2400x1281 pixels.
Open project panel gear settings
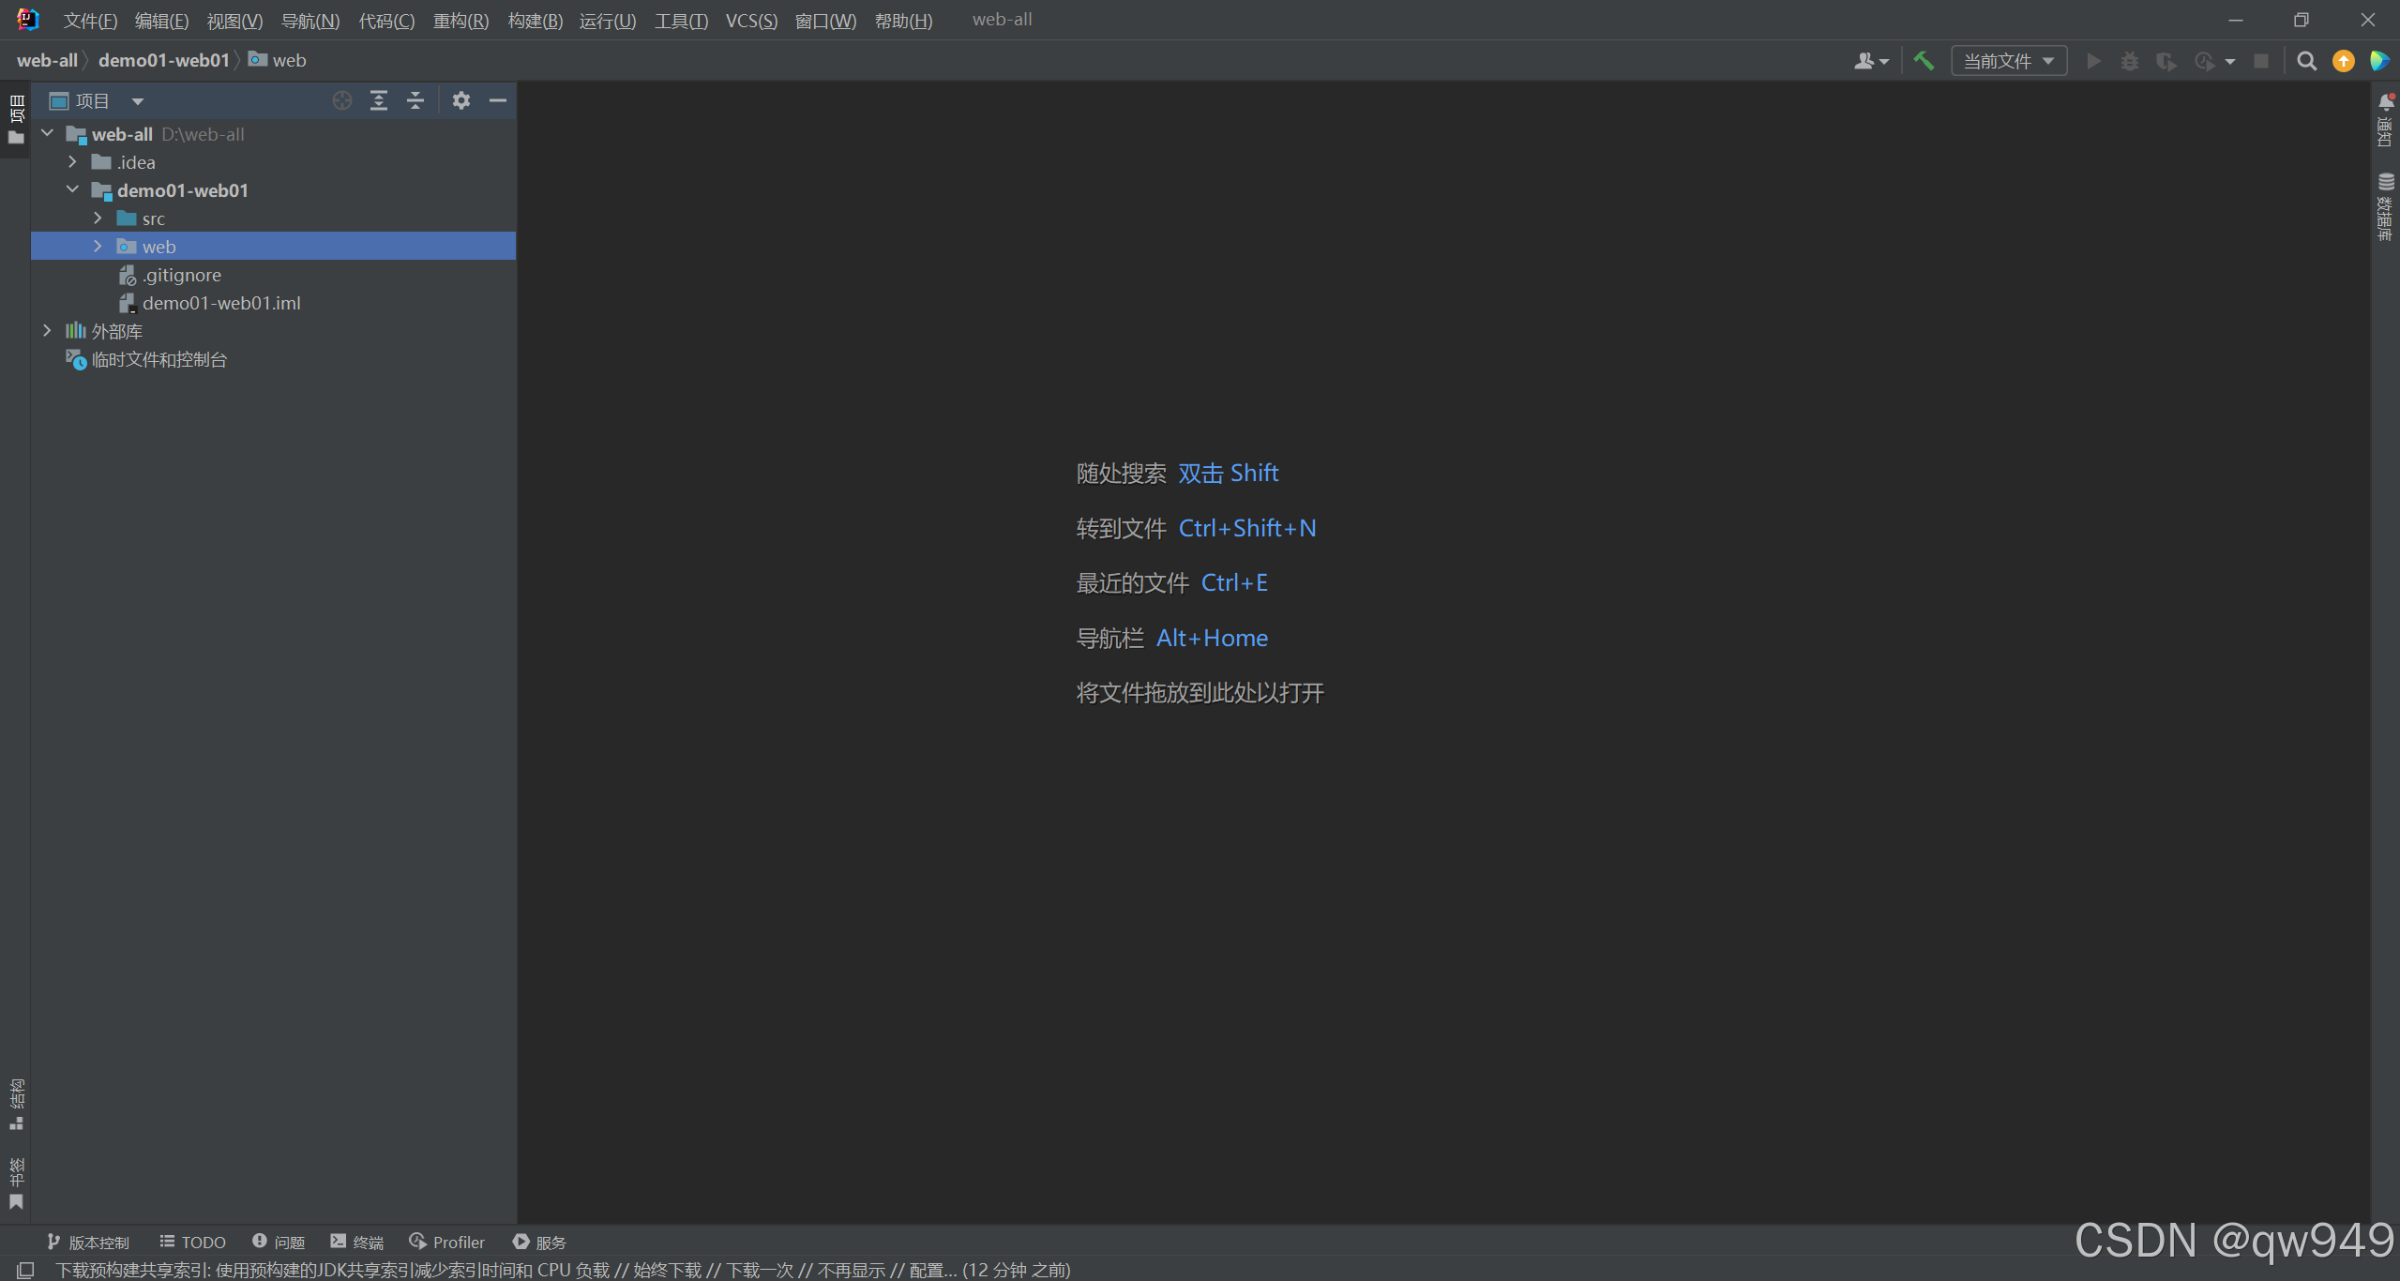460,100
